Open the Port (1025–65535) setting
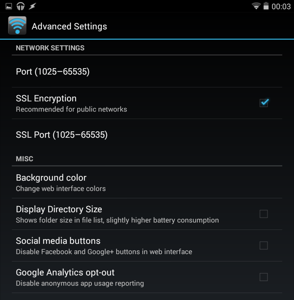294x300 pixels. click(147, 72)
